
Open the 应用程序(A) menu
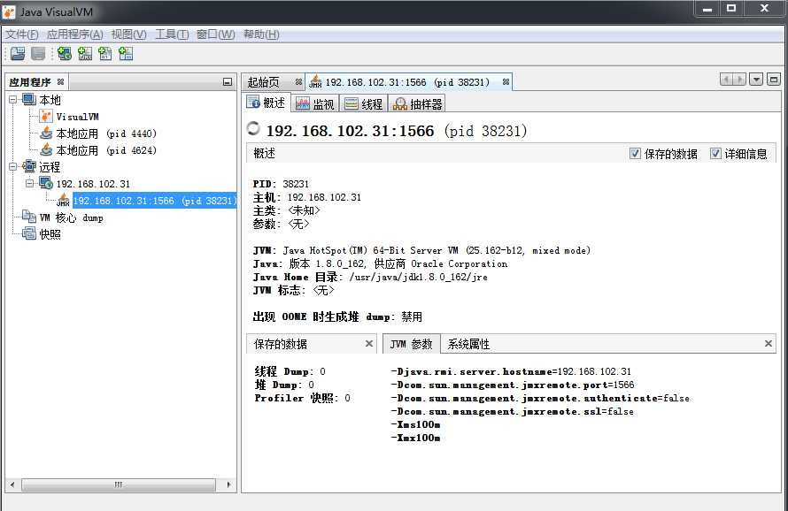pos(75,34)
